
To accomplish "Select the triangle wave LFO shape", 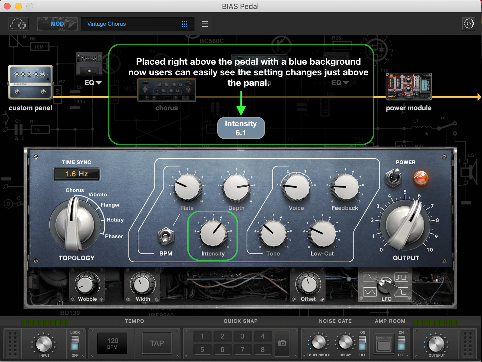I will (369, 292).
